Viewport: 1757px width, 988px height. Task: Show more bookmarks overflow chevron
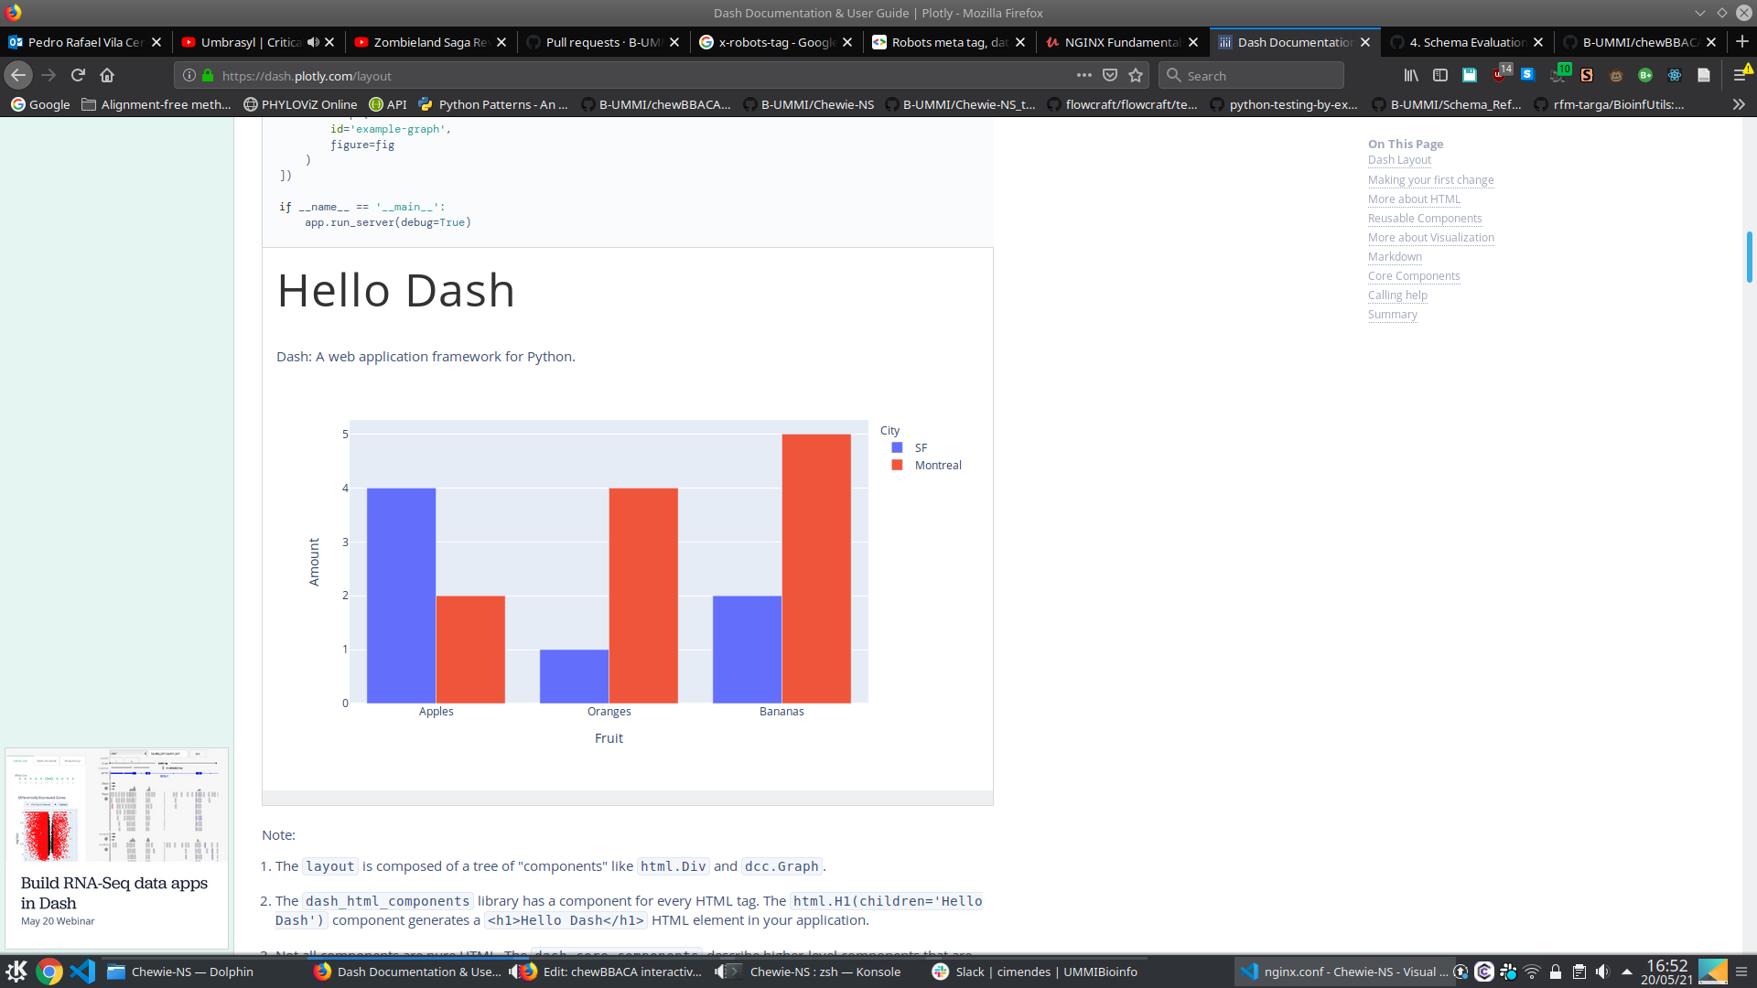(1739, 104)
